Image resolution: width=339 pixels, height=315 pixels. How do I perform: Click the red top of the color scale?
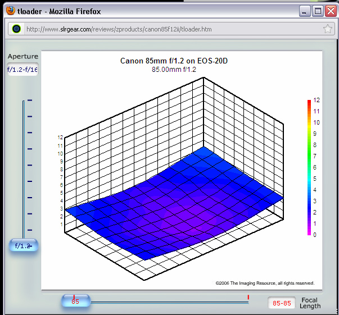[x=309, y=102]
